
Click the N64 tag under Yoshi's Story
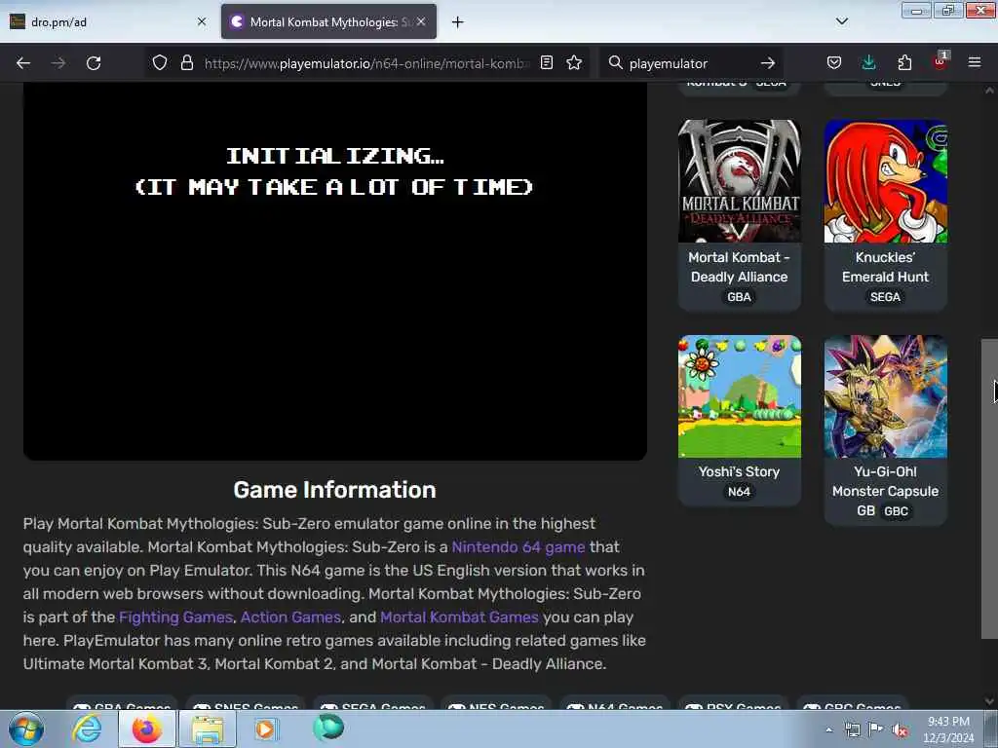739,492
